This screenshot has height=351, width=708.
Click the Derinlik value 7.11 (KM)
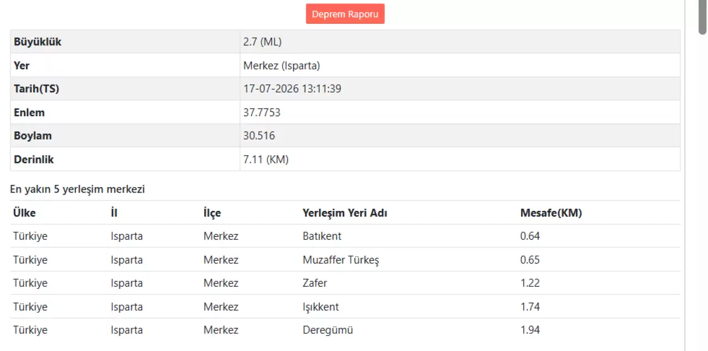(266, 159)
